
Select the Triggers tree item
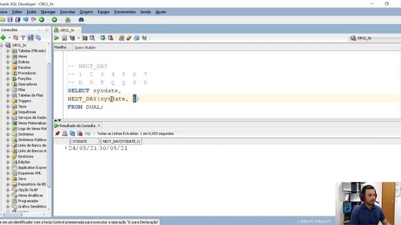pyautogui.click(x=24, y=101)
